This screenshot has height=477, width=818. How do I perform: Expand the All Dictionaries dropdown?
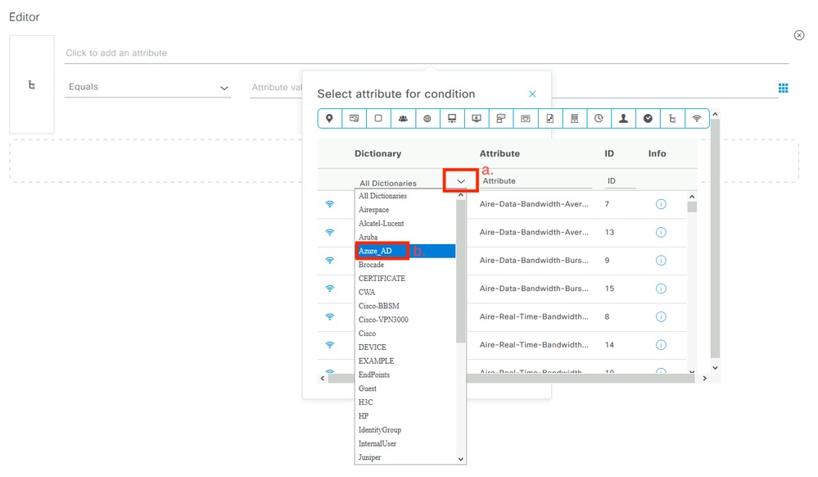(462, 180)
